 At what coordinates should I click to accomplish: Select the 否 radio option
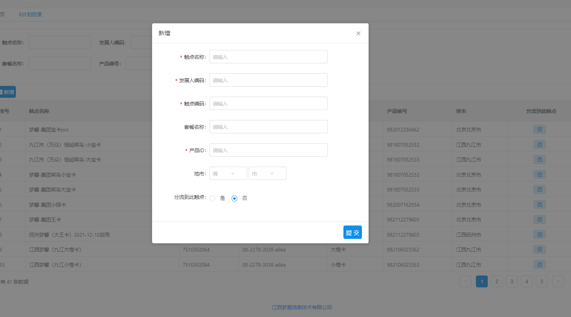click(x=234, y=198)
